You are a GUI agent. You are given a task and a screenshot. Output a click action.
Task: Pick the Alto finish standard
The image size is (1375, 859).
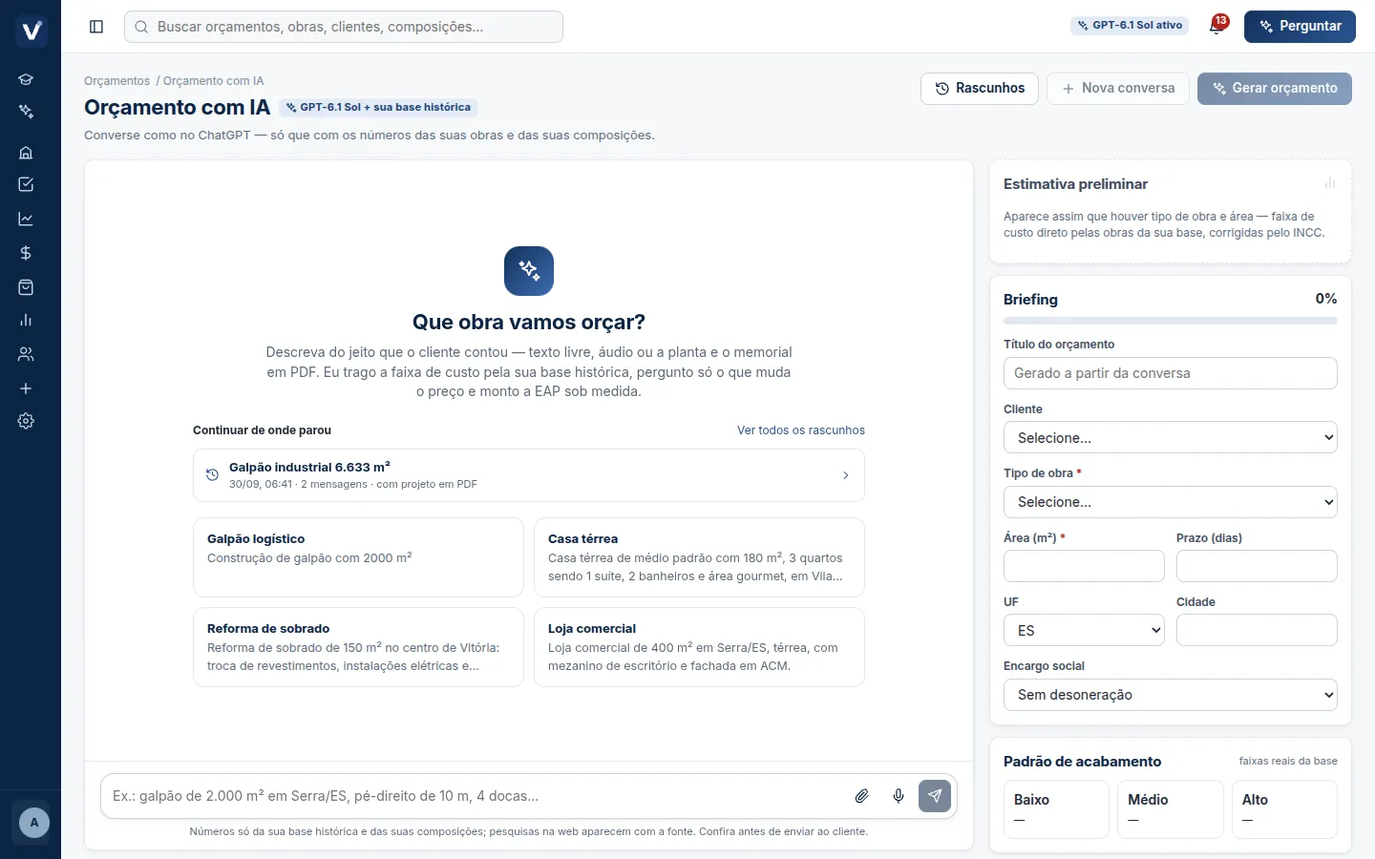(x=1284, y=809)
